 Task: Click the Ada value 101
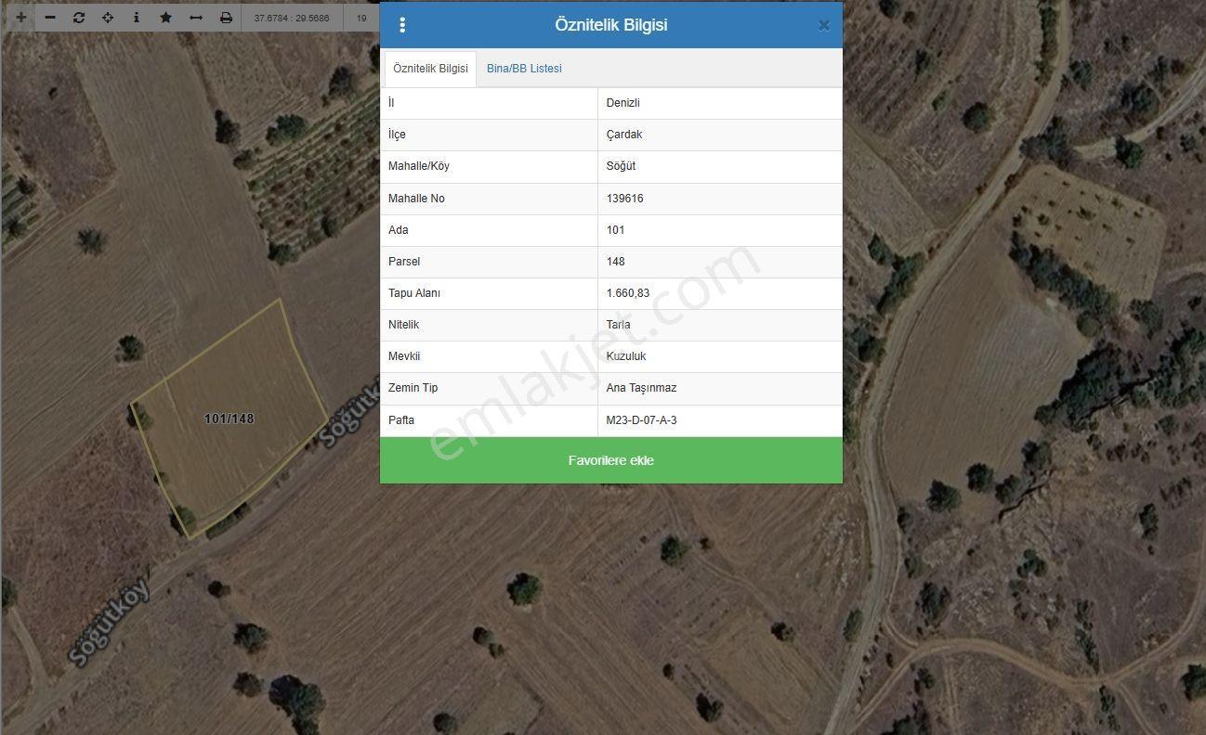point(615,230)
